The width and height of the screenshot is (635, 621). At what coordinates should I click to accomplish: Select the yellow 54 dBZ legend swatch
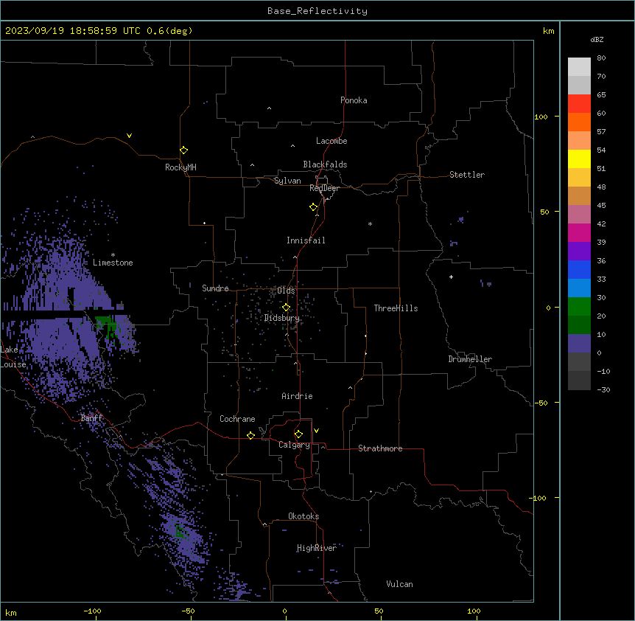[x=579, y=159]
